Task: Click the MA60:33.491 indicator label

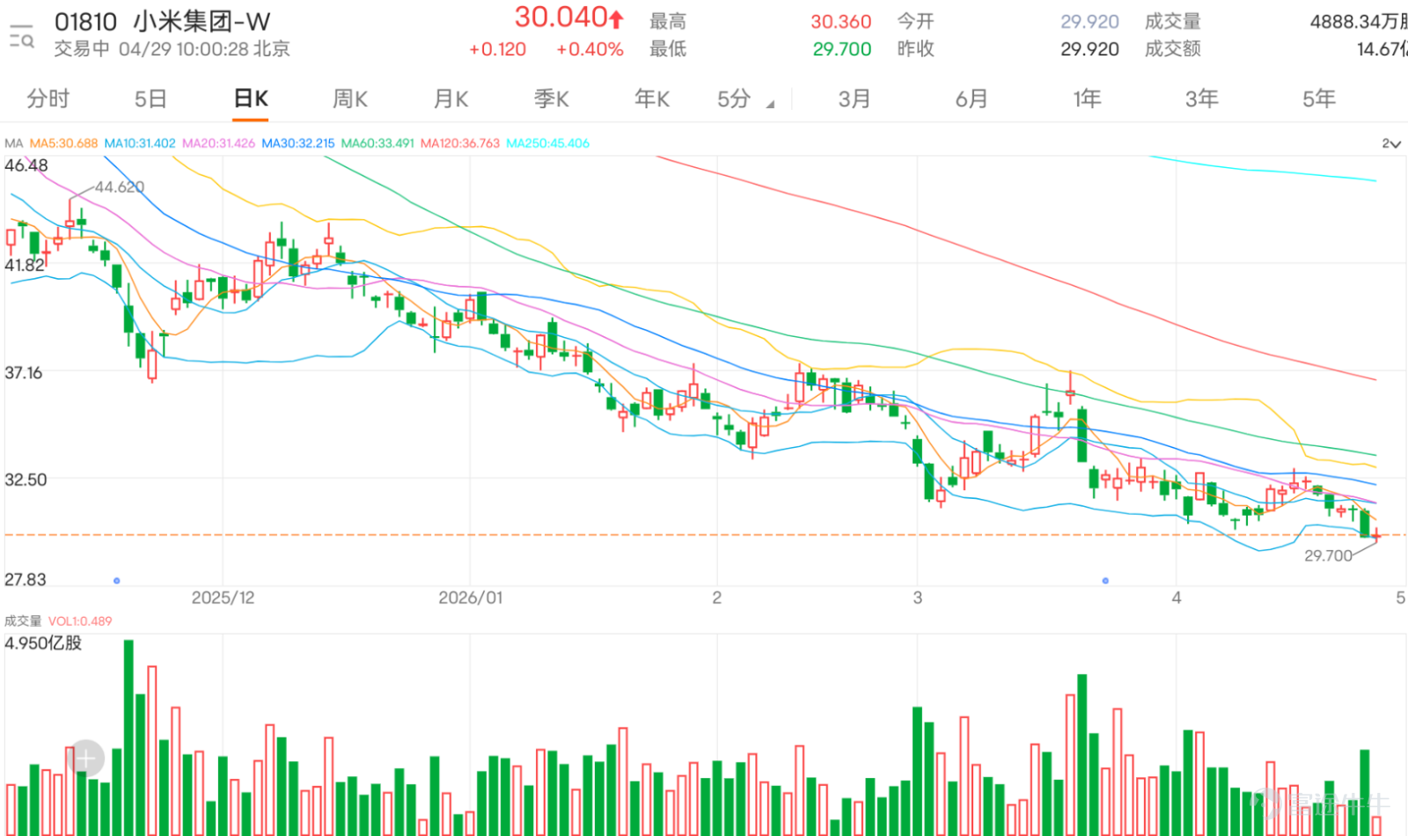Action: 378,143
